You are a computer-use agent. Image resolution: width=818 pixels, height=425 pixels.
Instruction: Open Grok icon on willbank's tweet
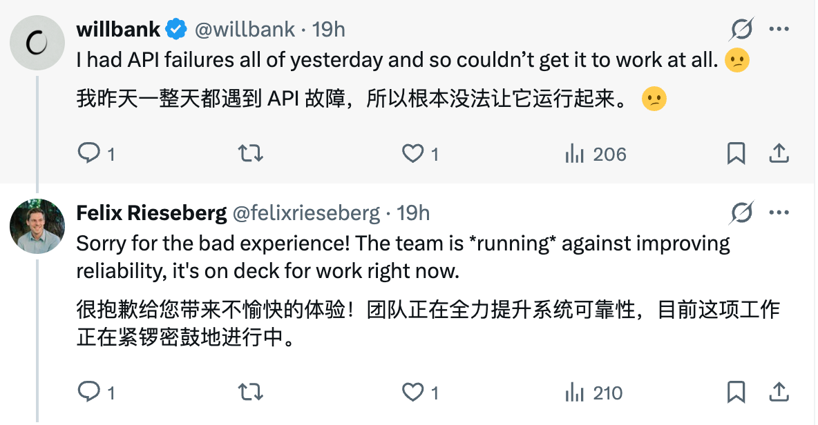(x=741, y=30)
